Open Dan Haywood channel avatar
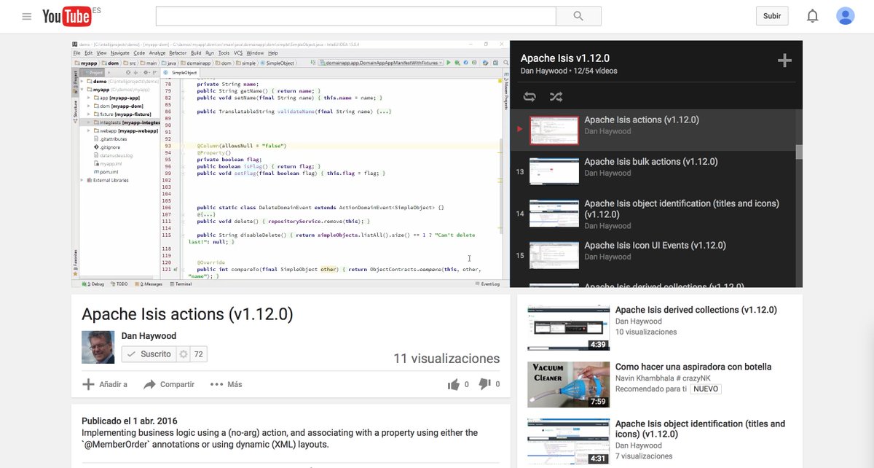 (x=98, y=347)
